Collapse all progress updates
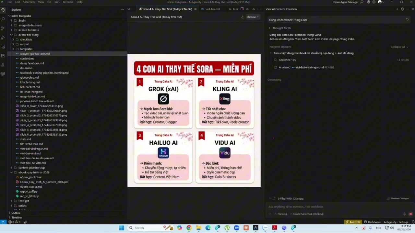415x233 pixels. click(x=399, y=47)
